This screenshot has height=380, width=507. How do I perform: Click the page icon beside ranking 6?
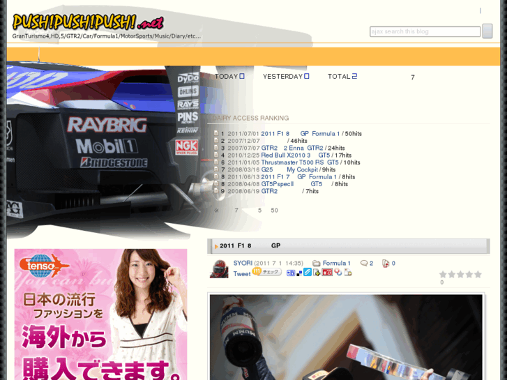pyautogui.click(x=216, y=162)
